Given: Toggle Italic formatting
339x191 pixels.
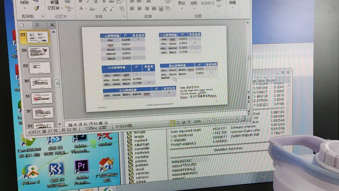Looking at the screenshot, I should click(x=87, y=1).
